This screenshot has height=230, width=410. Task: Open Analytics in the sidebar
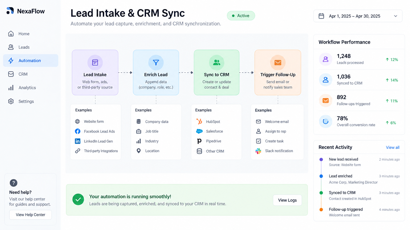(31, 88)
